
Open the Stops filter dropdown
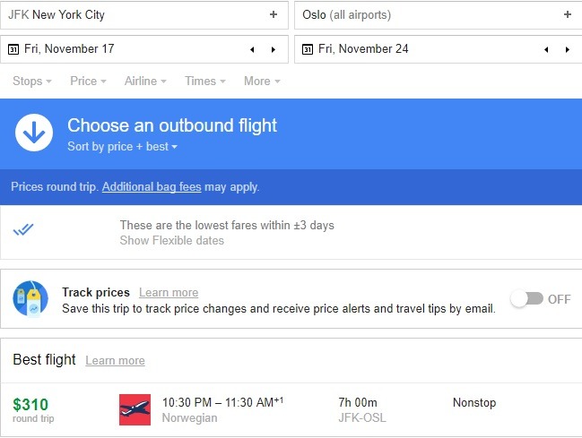pos(32,81)
